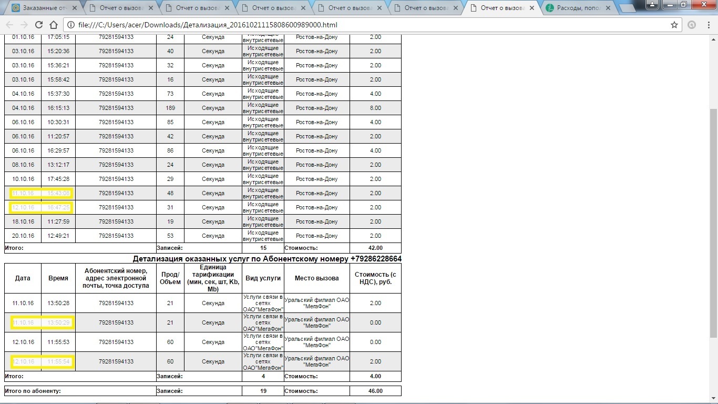This screenshot has height=404, width=718.
Task: Click the duration value '53'
Action: tap(170, 236)
